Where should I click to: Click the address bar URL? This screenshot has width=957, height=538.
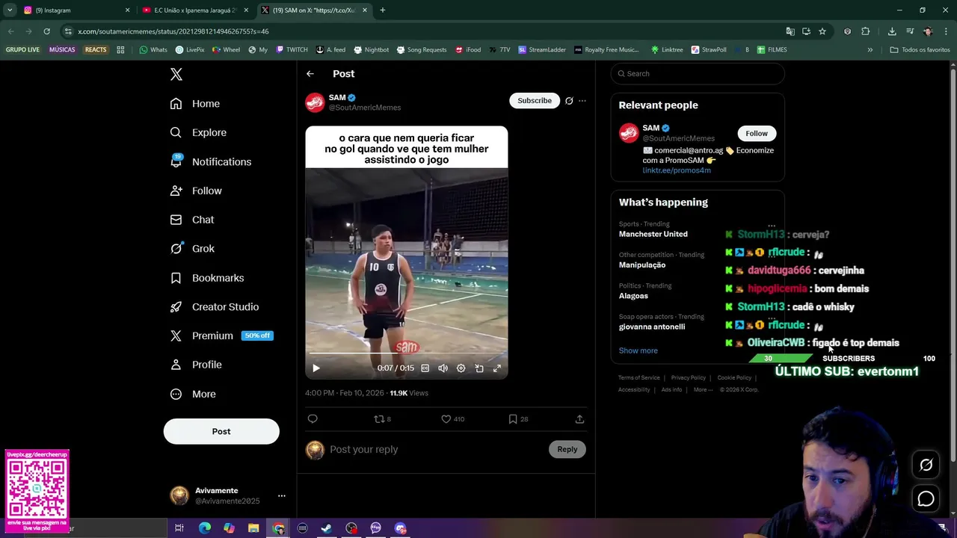point(173,31)
